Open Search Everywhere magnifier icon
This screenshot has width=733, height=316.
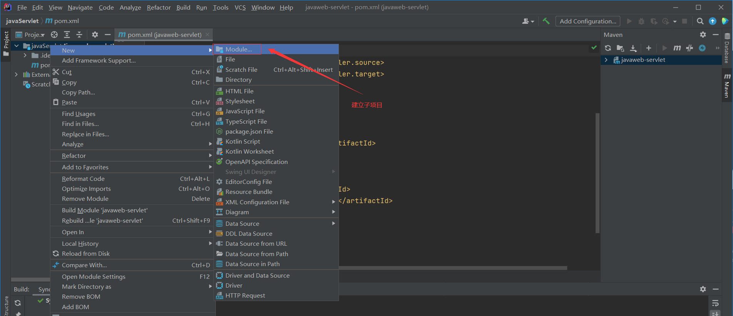click(700, 21)
